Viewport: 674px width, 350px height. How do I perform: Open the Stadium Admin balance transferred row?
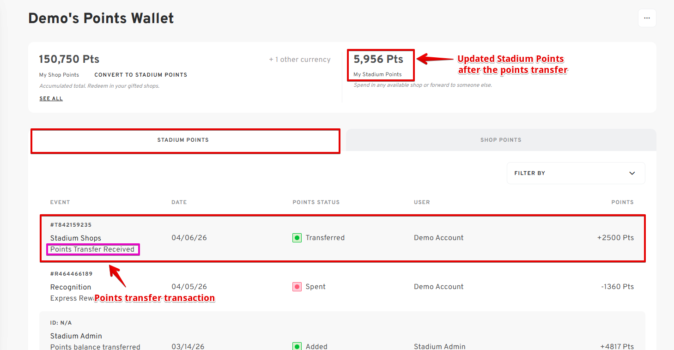[342, 336]
